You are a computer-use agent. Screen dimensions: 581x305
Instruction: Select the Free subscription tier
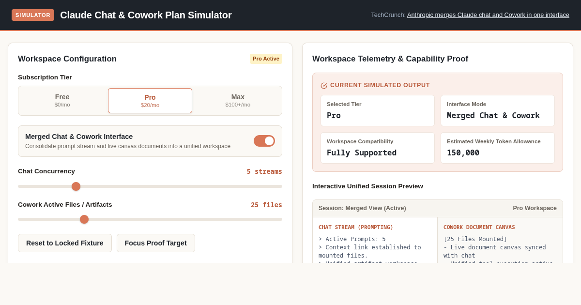point(62,101)
